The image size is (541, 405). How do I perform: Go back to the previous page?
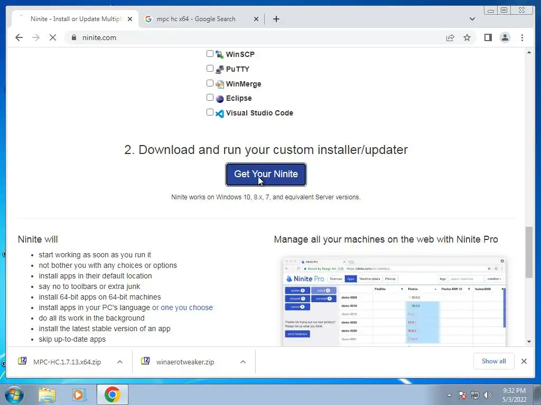[19, 37]
